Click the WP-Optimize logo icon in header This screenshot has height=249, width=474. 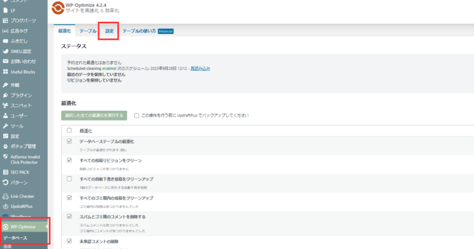[58, 8]
